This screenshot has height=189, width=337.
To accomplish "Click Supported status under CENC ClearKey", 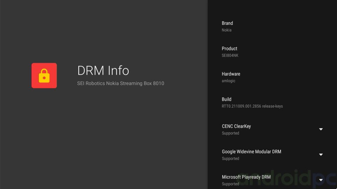I will 230,133.
